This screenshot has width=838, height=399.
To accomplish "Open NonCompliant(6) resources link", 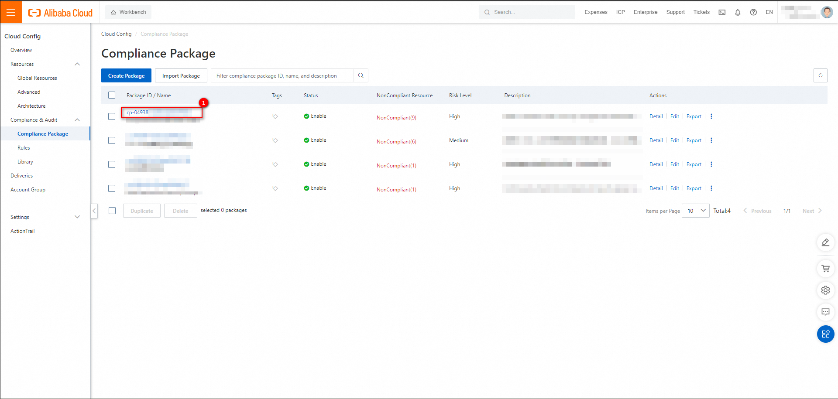I will point(396,142).
